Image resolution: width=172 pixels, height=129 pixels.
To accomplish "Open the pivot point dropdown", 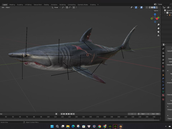I will [63, 8].
